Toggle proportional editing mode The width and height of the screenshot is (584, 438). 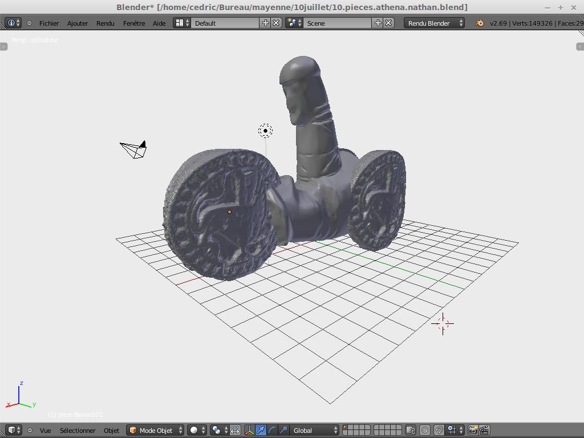pyautogui.click(x=425, y=431)
